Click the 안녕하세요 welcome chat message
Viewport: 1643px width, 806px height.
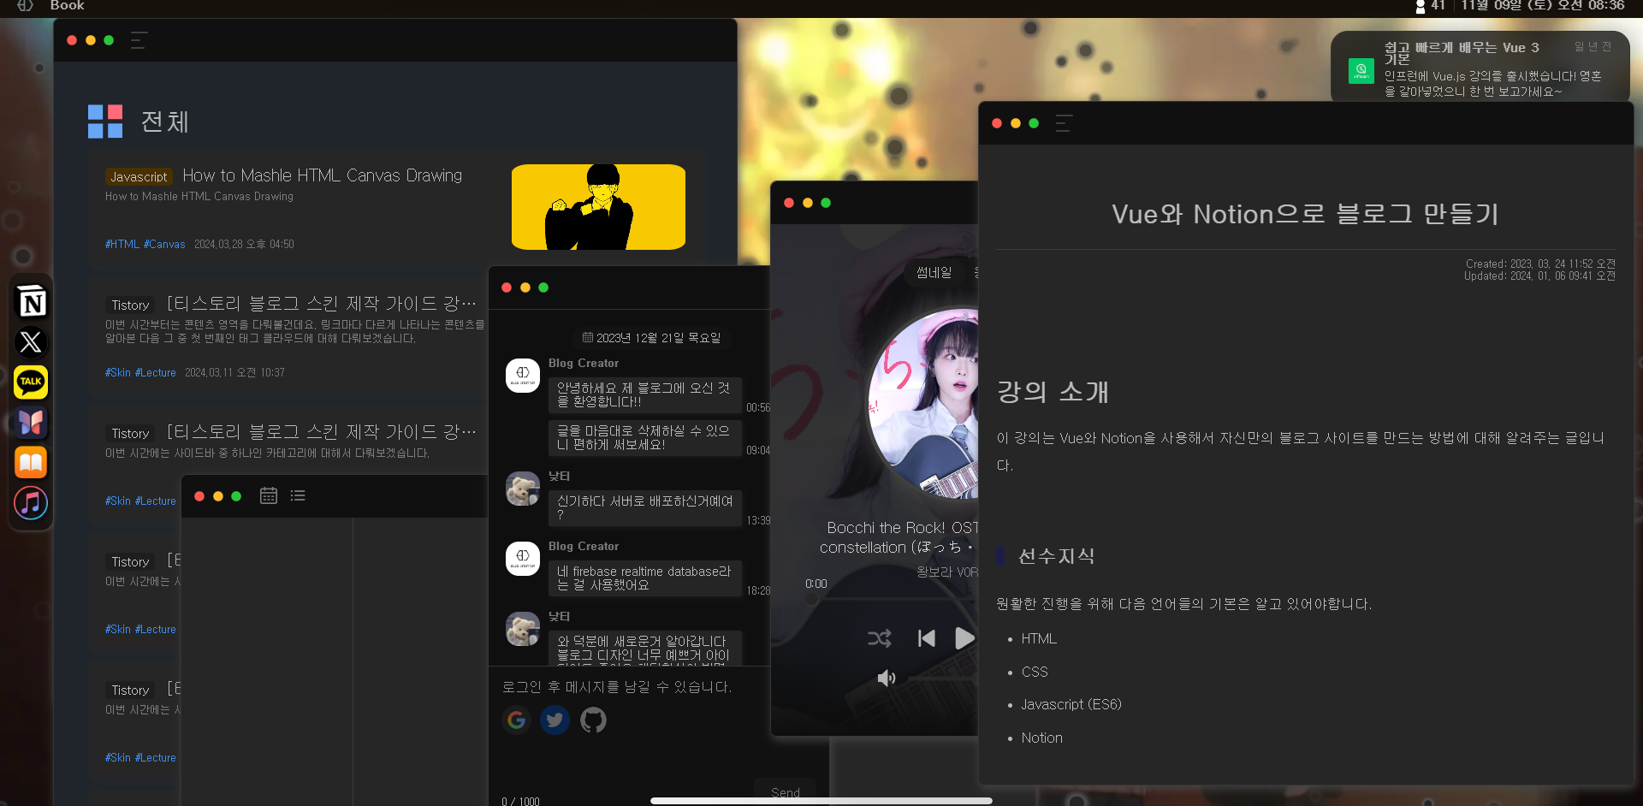tap(644, 394)
